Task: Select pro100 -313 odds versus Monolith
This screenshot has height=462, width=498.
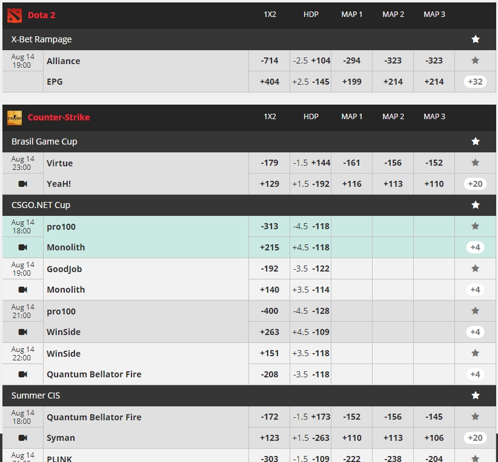Action: 270,226
